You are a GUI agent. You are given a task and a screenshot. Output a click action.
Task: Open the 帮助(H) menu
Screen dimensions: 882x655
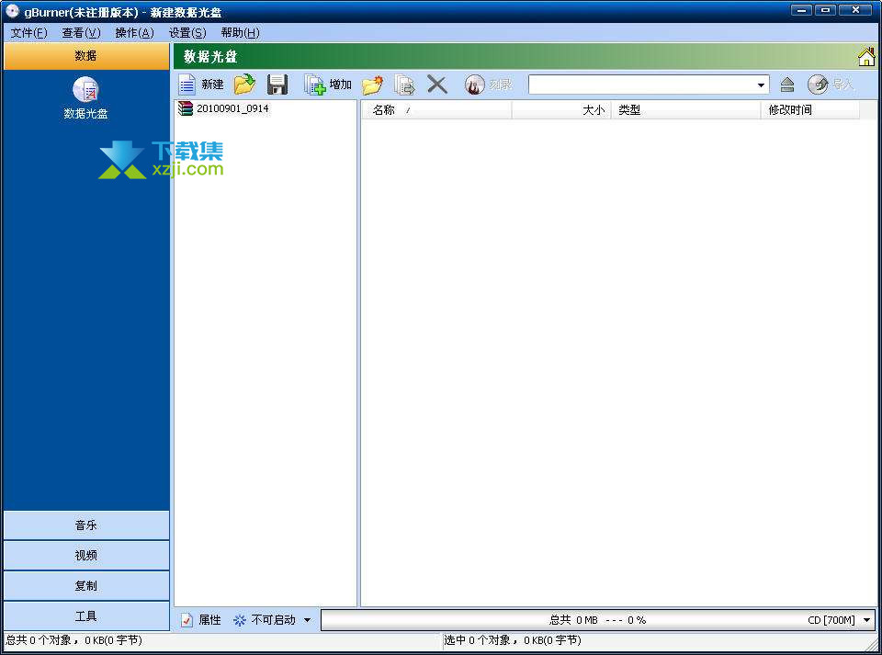(x=240, y=32)
